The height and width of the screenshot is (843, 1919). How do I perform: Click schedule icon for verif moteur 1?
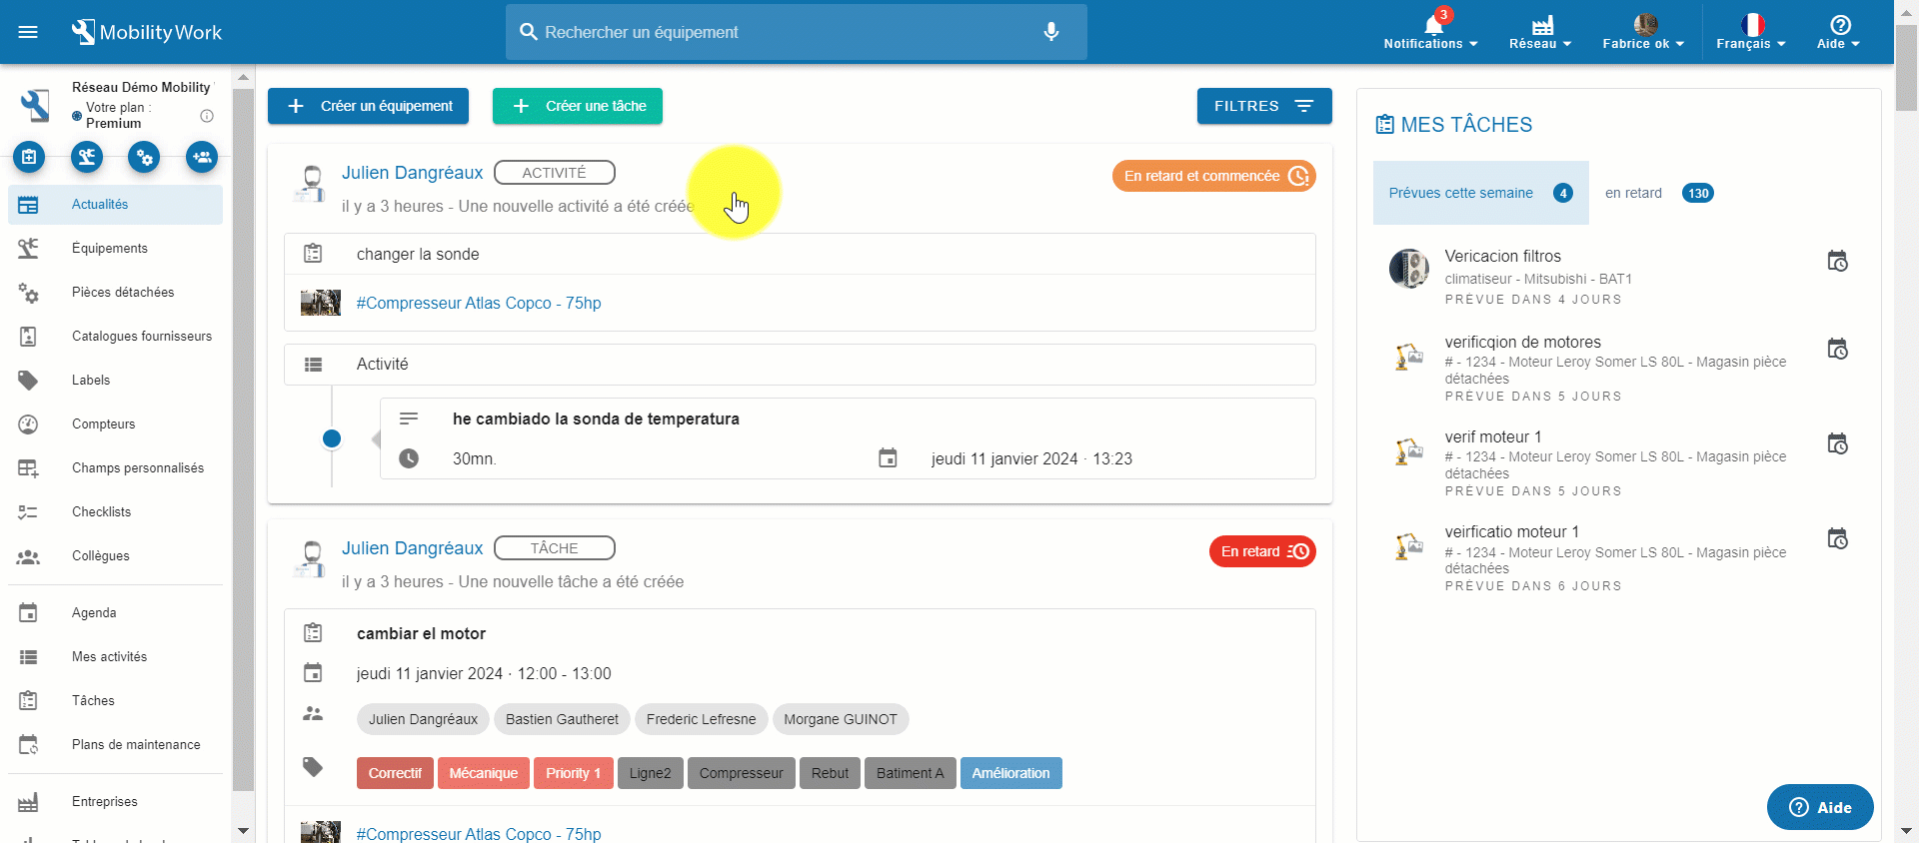pos(1837,443)
